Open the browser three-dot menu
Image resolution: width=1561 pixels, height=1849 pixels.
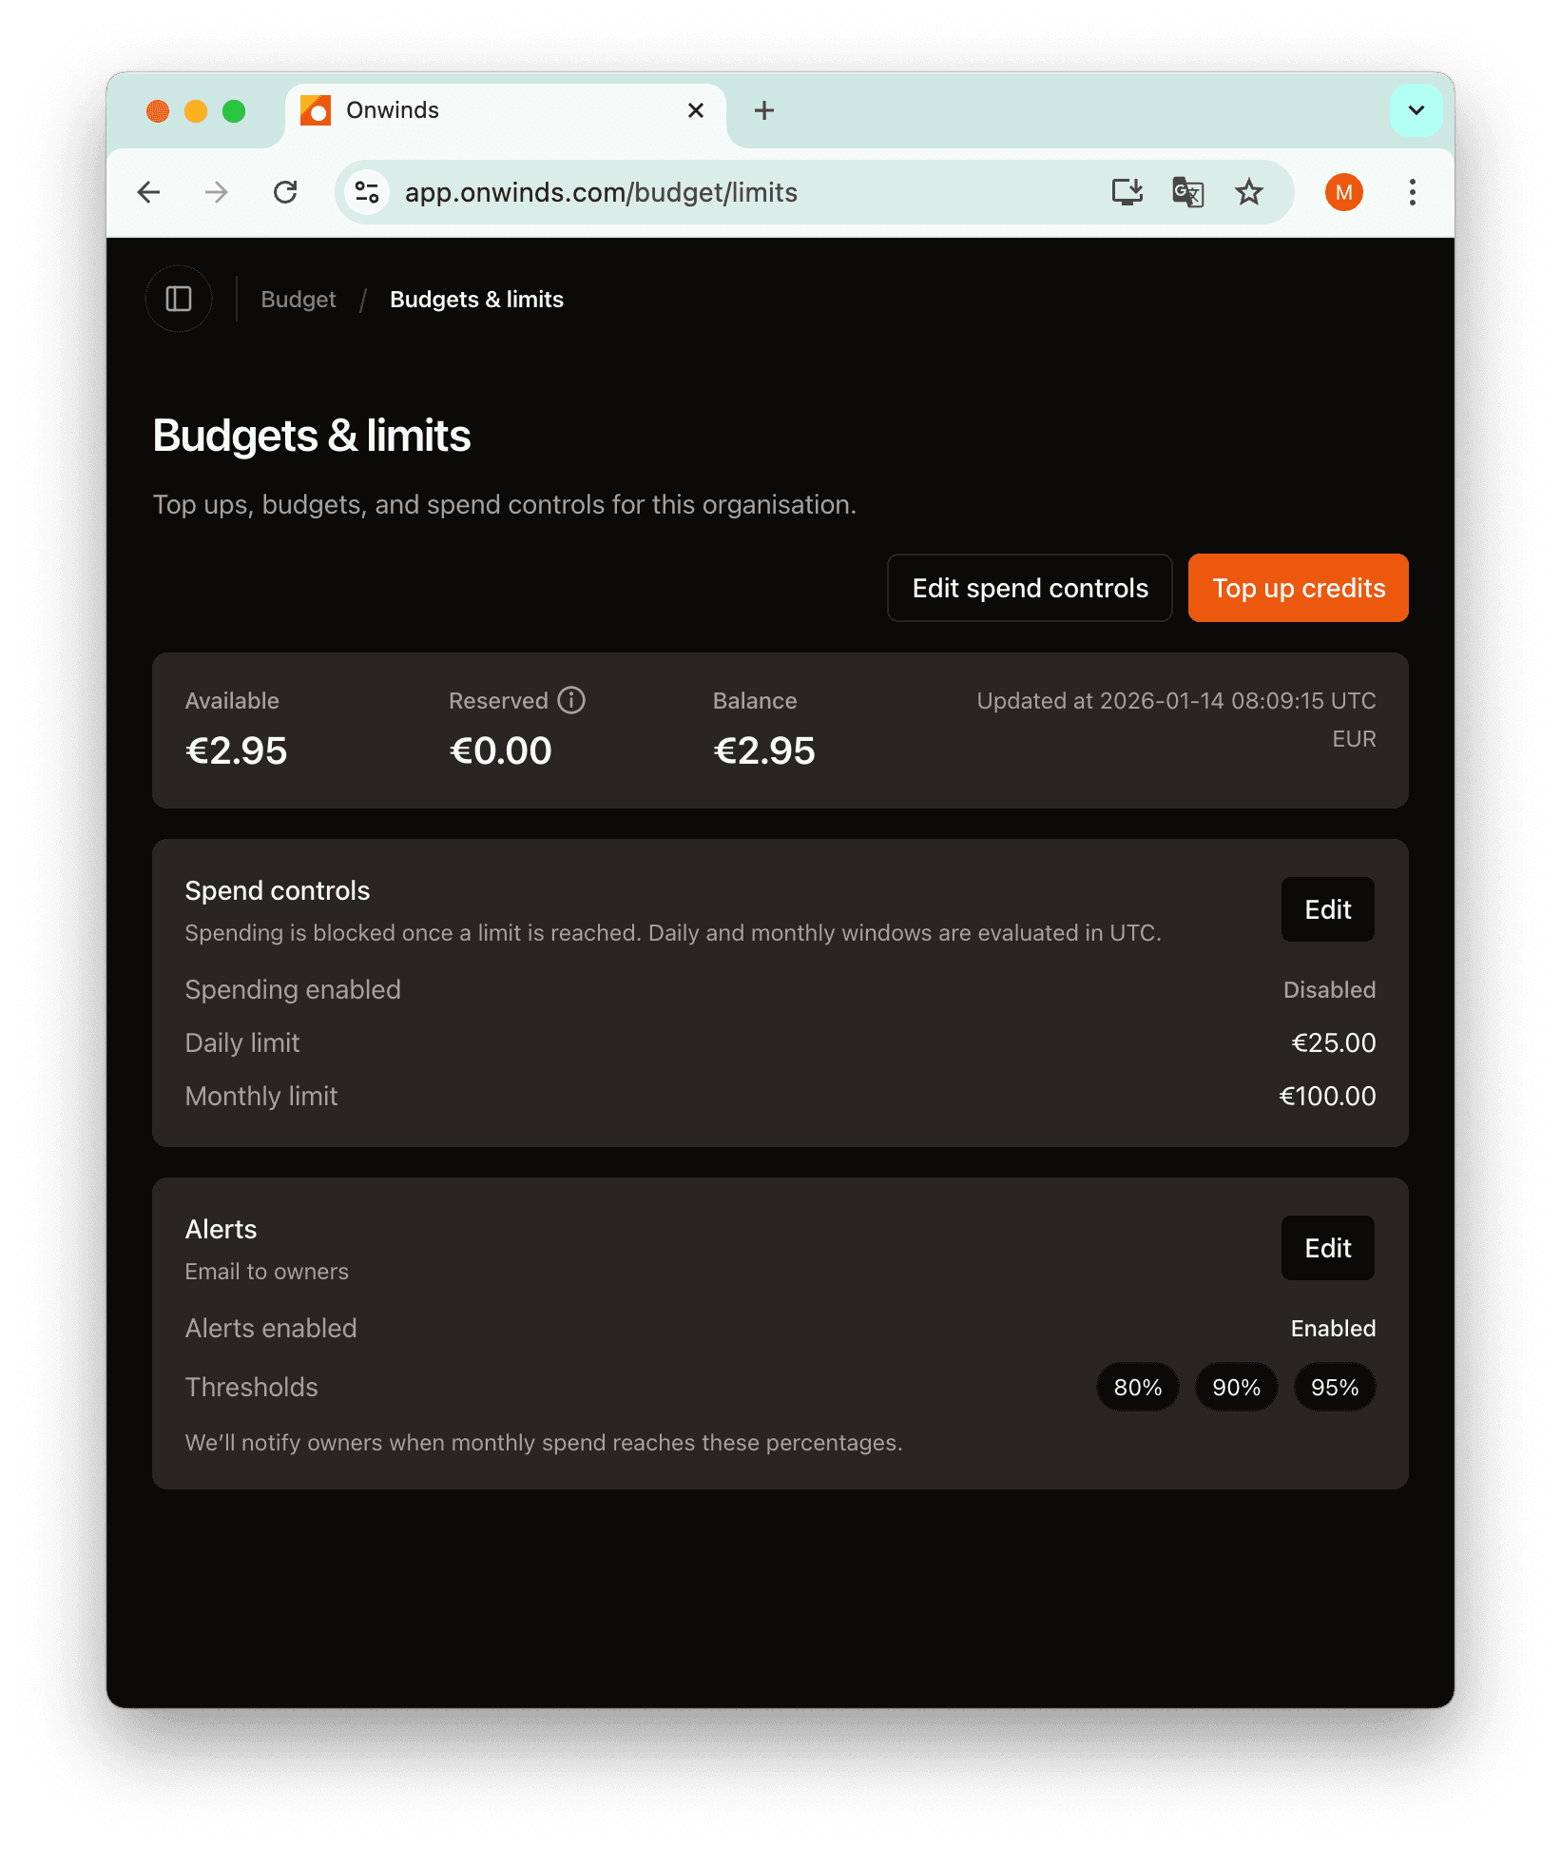coord(1412,192)
